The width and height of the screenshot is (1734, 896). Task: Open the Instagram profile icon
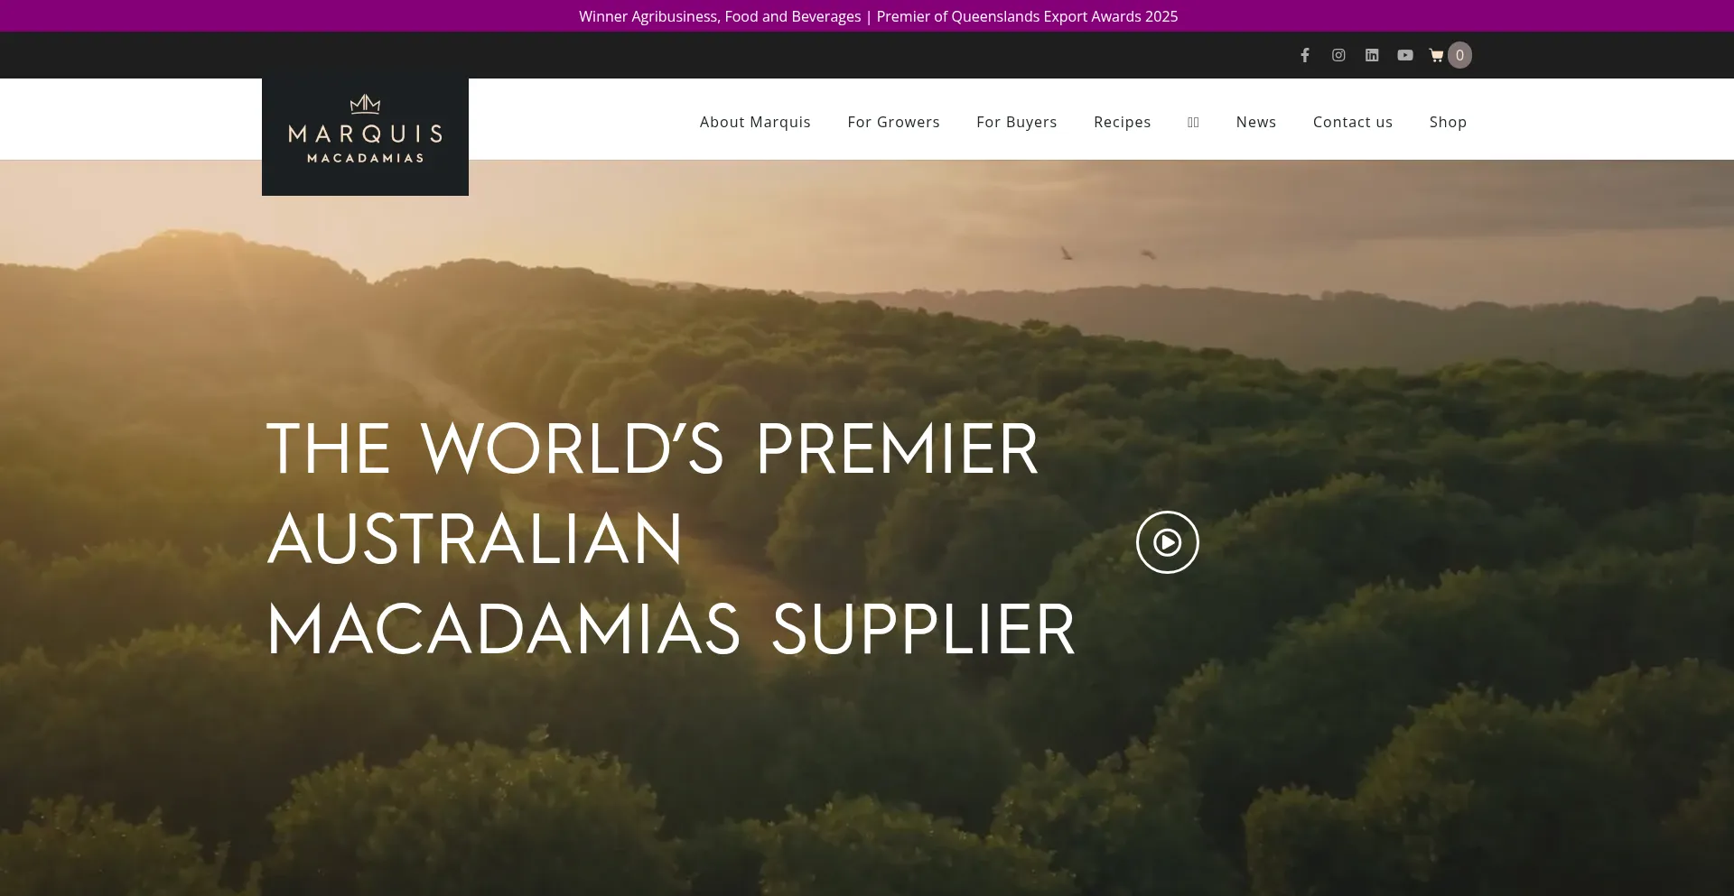tap(1338, 55)
